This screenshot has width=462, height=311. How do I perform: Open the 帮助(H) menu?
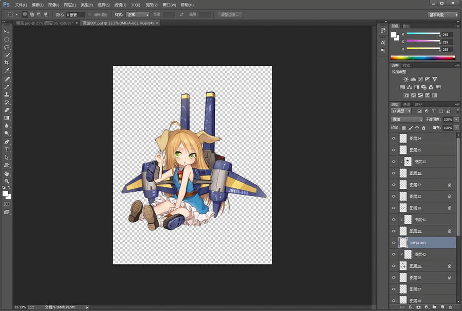coord(187,5)
